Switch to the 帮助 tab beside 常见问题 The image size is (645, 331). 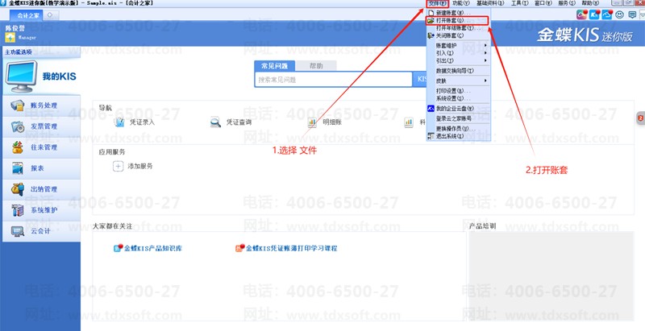pos(316,66)
